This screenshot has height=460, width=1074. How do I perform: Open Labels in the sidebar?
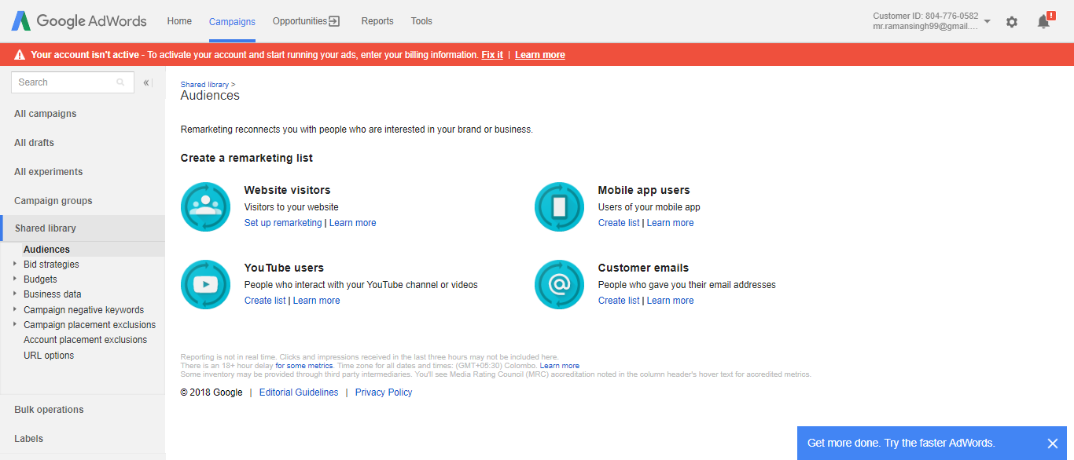29,439
